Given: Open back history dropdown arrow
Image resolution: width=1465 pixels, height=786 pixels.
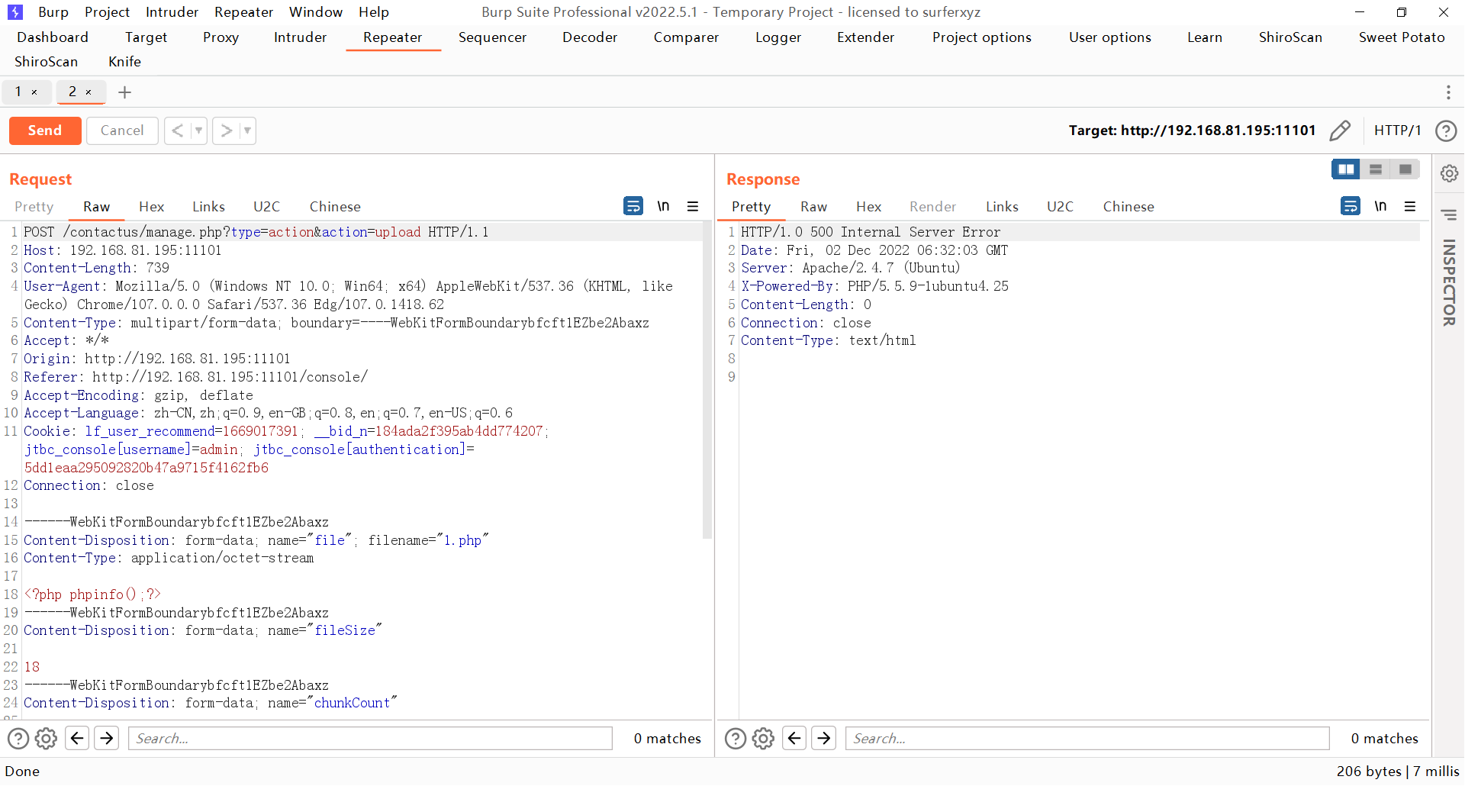Looking at the screenshot, I should pos(198,130).
